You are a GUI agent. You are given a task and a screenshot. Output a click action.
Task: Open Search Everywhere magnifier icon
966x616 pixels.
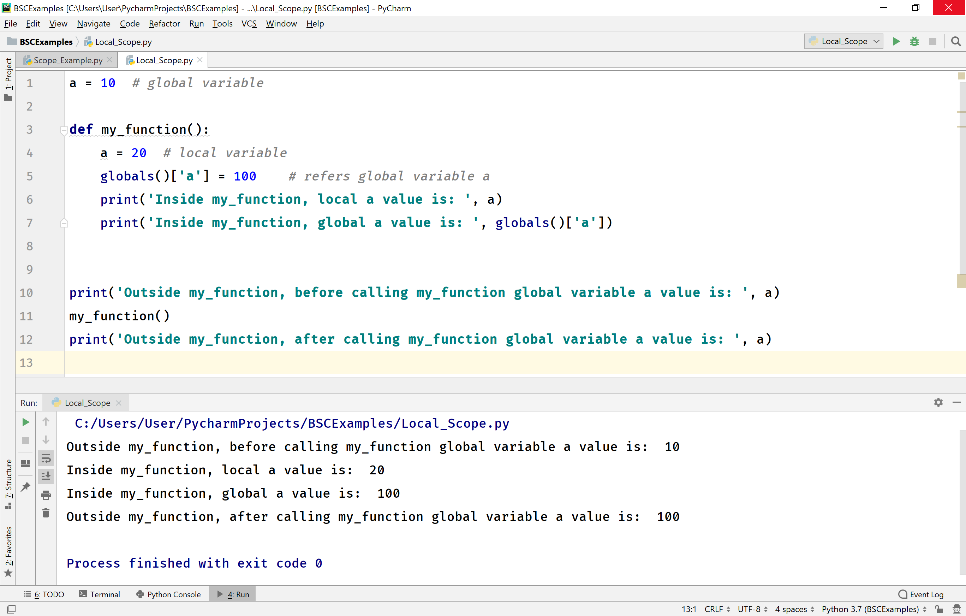point(956,41)
